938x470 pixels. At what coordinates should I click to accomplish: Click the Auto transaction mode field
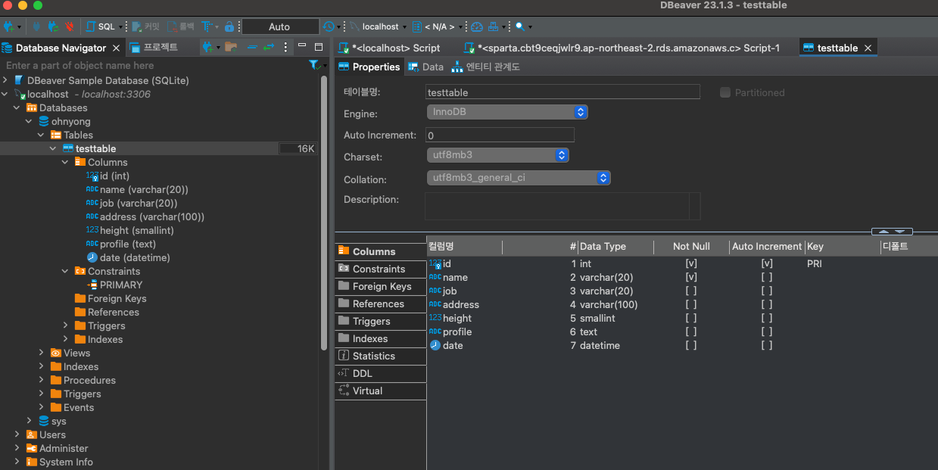pos(280,26)
